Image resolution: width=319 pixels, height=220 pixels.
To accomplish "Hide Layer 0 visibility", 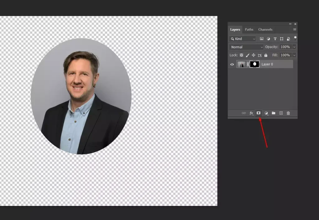I will [x=232, y=64].
